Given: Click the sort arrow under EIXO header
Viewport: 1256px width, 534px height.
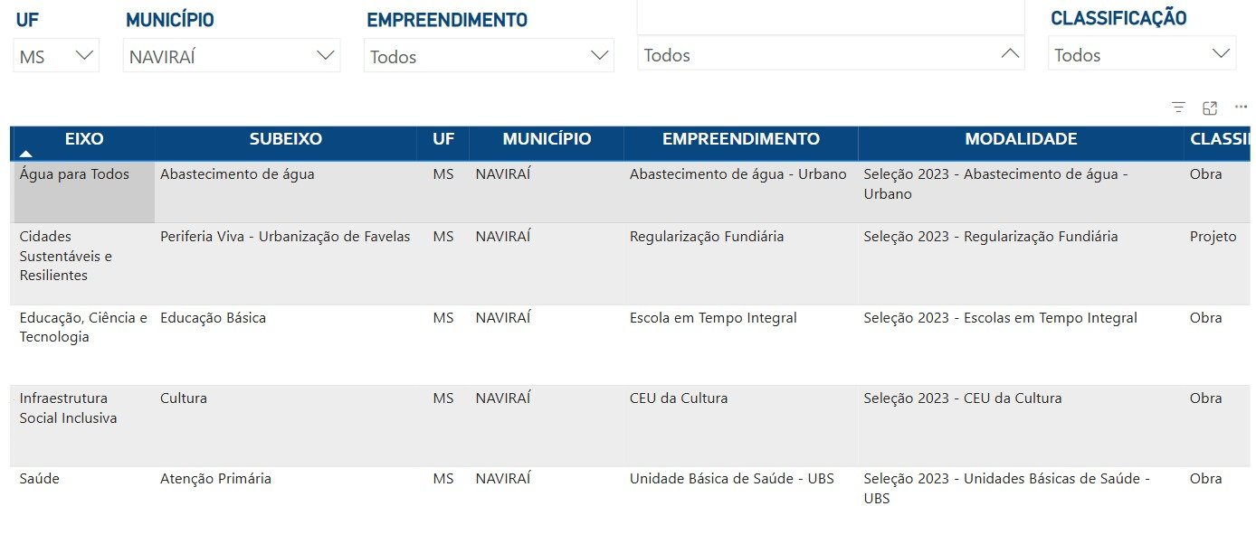Looking at the screenshot, I should pyautogui.click(x=26, y=155).
